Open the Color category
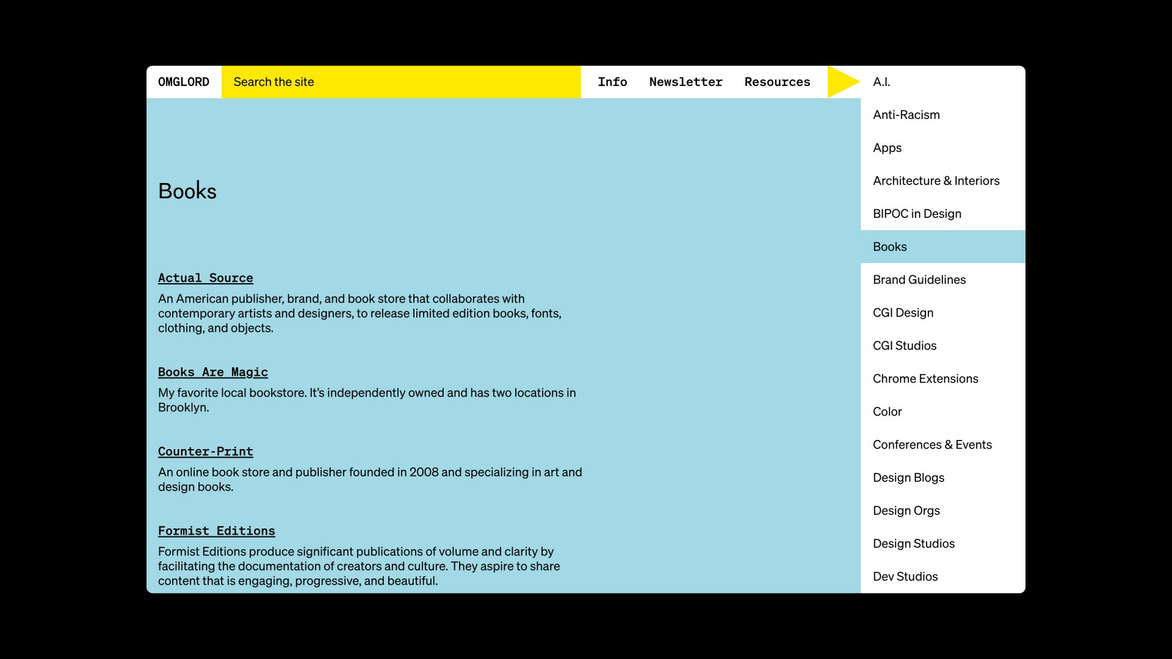Viewport: 1172px width, 659px height. 943,411
